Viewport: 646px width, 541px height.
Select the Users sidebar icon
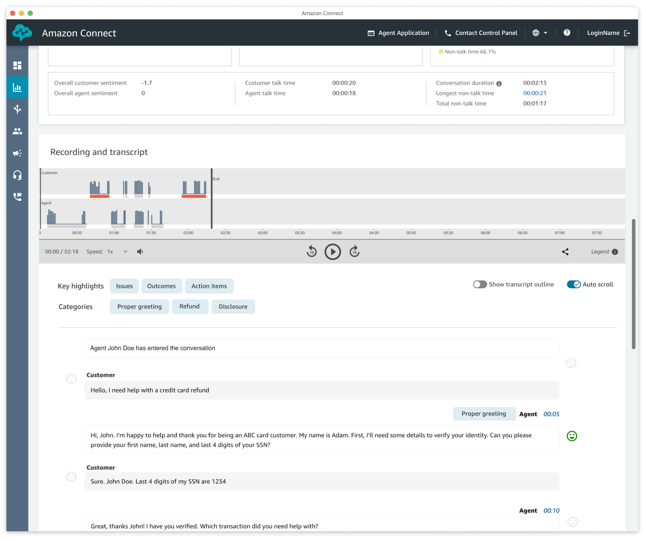tap(17, 131)
